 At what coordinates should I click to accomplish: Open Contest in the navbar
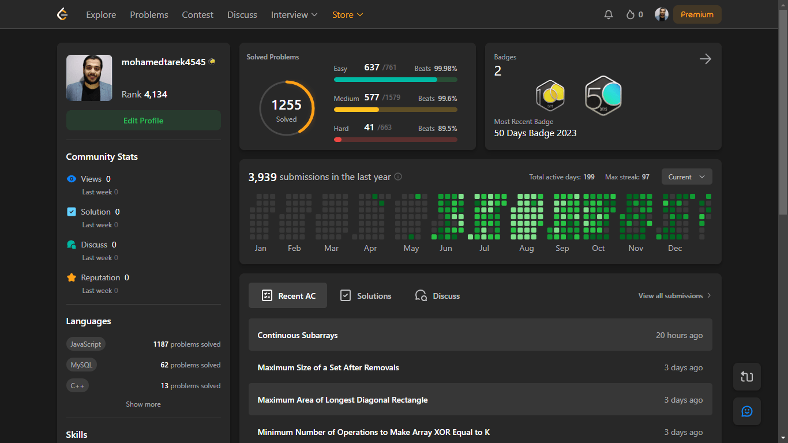pyautogui.click(x=197, y=14)
